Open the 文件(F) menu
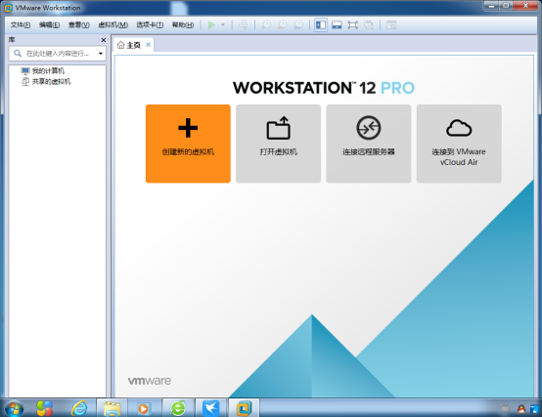Image resolution: width=542 pixels, height=417 pixels. (x=21, y=24)
